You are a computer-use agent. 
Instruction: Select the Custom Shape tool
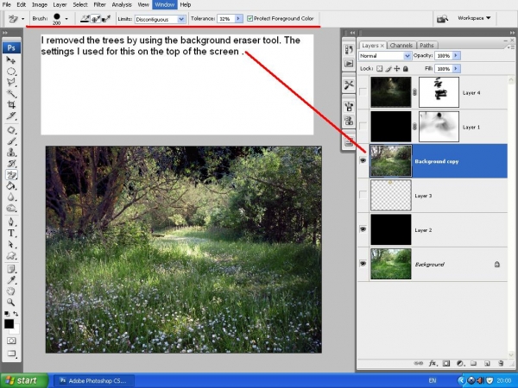[11, 255]
